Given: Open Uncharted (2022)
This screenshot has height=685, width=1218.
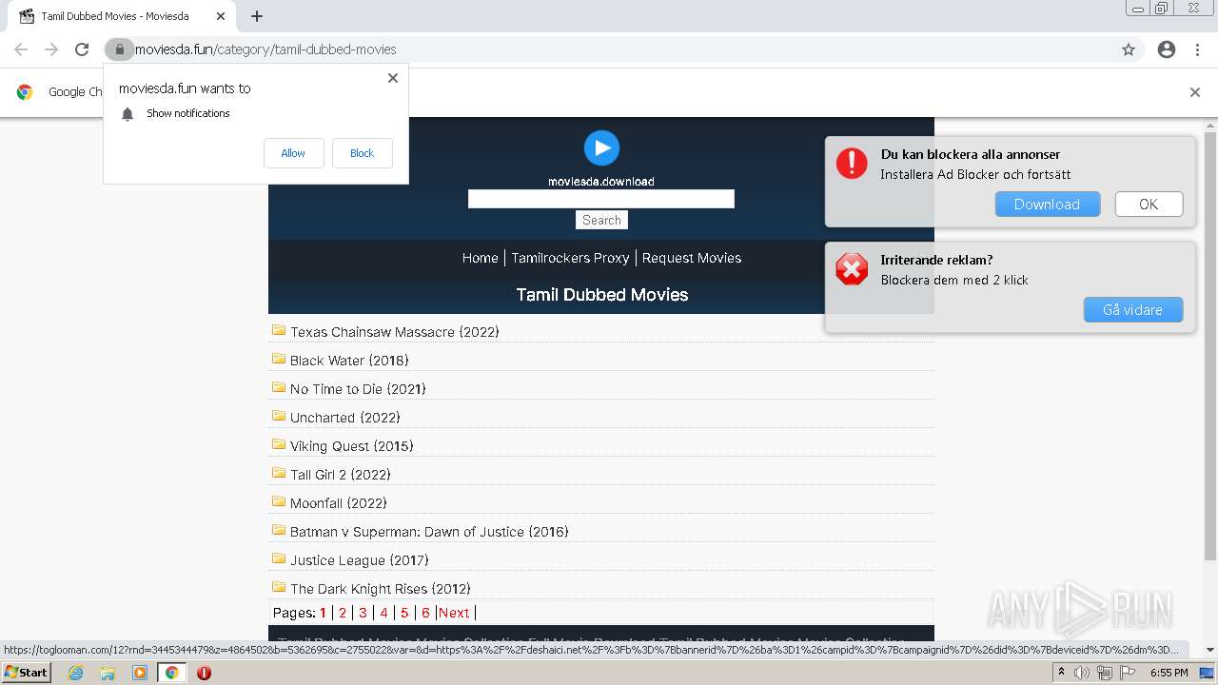Looking at the screenshot, I should click(x=344, y=418).
